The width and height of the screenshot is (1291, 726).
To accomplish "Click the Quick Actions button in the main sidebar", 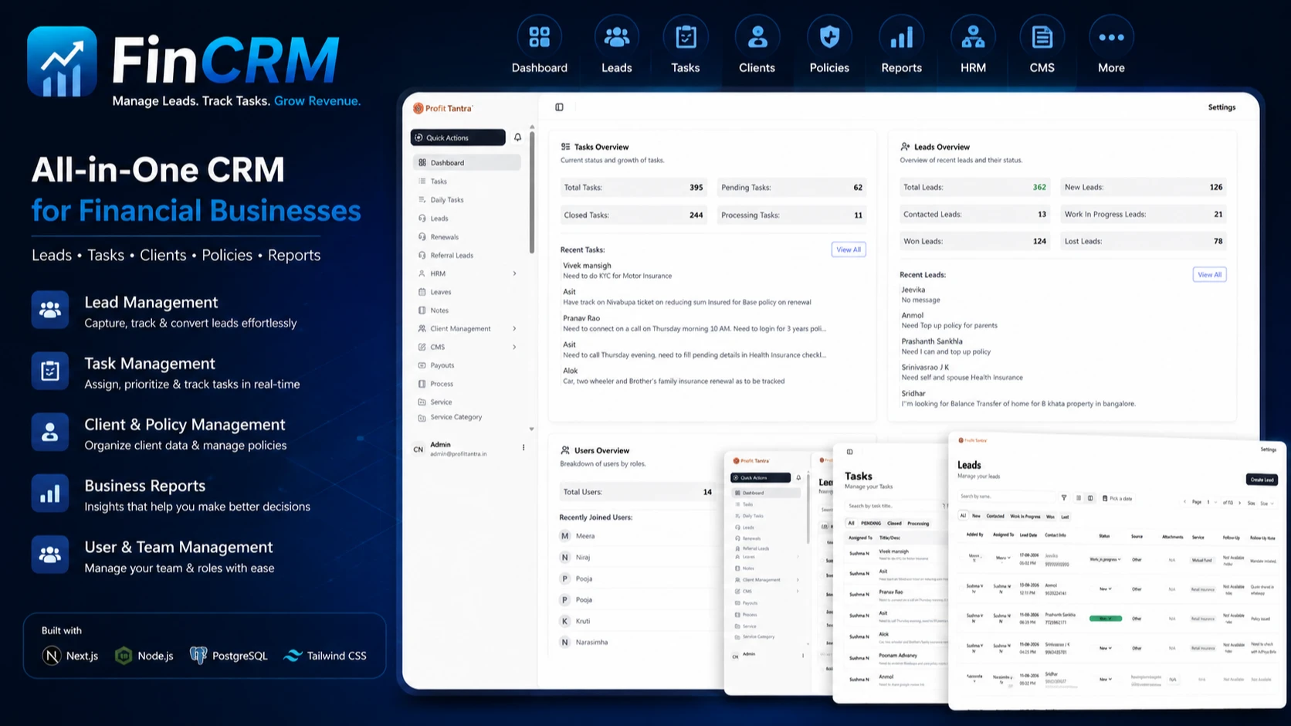I will pyautogui.click(x=458, y=137).
